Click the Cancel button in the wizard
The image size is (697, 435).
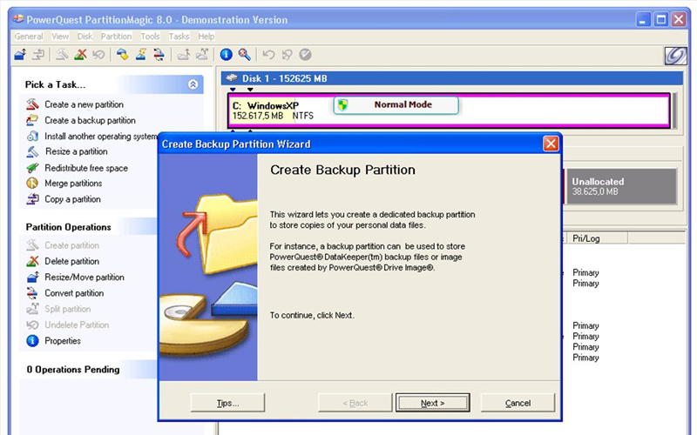(518, 403)
